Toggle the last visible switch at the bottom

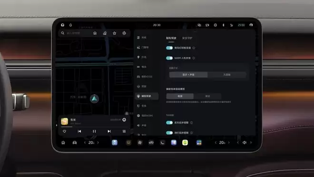[x=169, y=133]
